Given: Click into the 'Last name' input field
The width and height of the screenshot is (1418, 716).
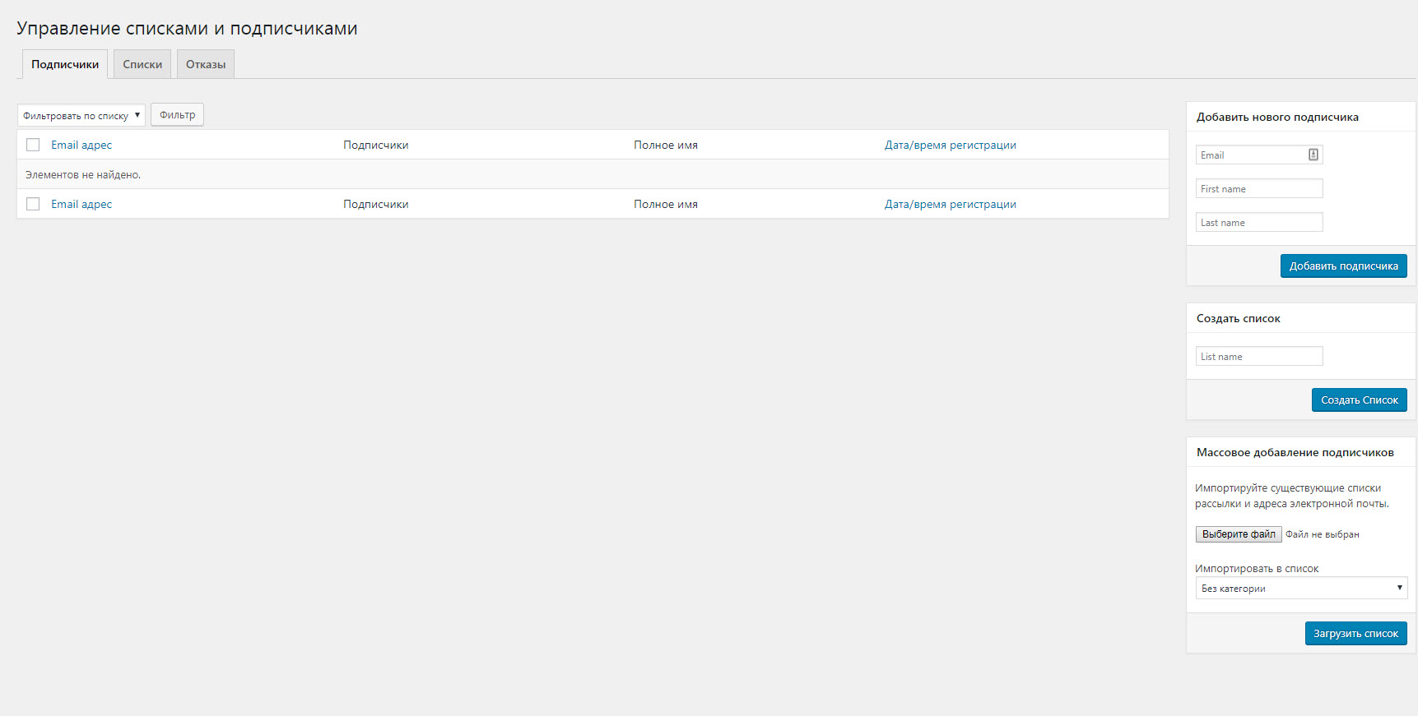Looking at the screenshot, I should pyautogui.click(x=1258, y=222).
